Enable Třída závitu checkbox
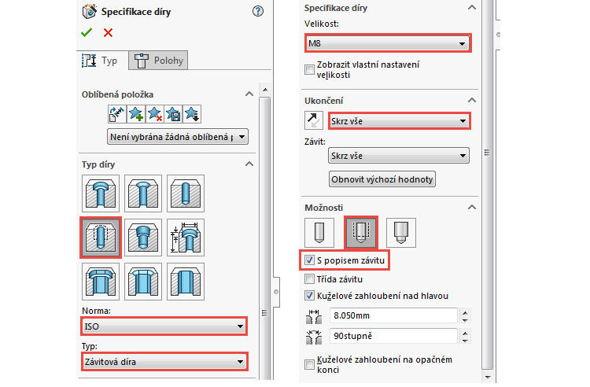This screenshot has width=590, height=387. 309,279
